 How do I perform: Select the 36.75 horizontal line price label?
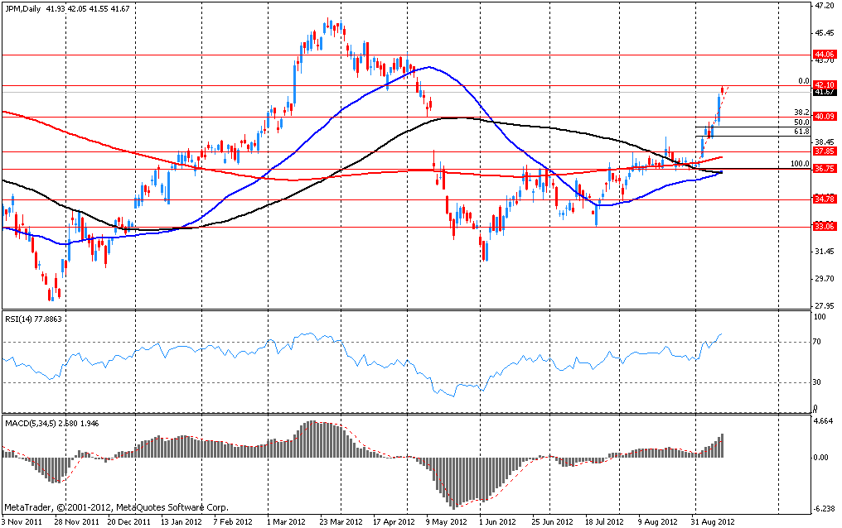click(x=823, y=169)
